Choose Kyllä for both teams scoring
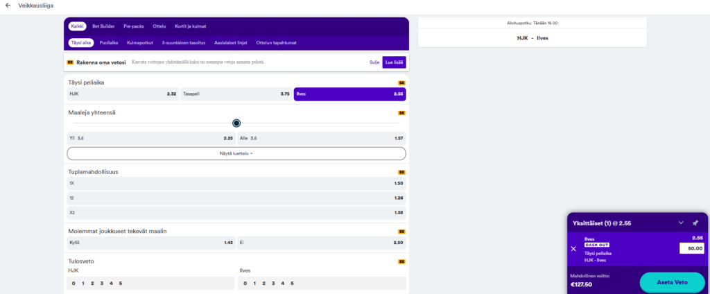Viewport: 710px width, 294px height. 150,243
